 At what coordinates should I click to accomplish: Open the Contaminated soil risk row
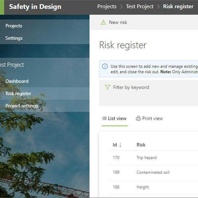coord(153,172)
